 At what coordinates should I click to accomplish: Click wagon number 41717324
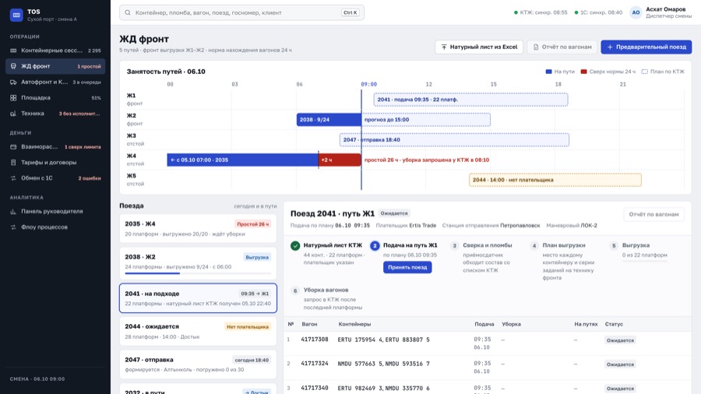(315, 364)
